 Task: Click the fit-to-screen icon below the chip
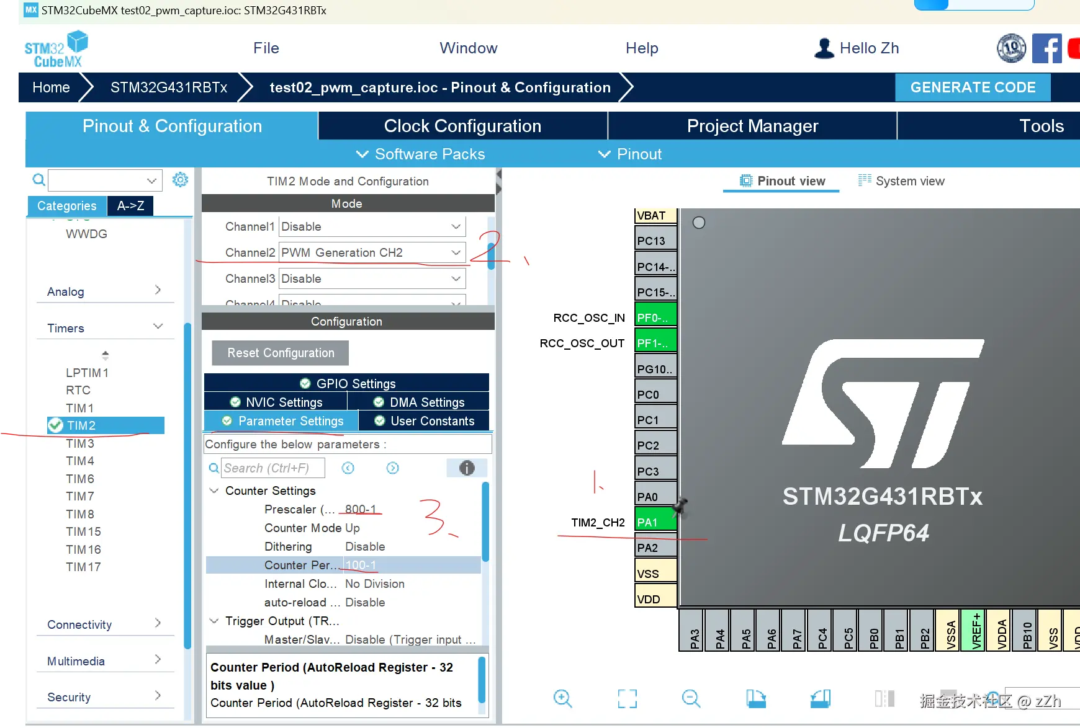(x=627, y=699)
